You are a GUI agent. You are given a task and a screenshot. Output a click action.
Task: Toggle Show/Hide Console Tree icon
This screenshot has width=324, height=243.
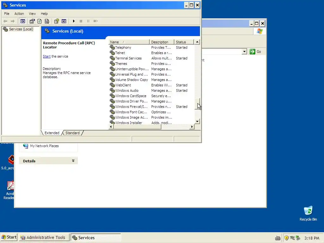tap(23, 21)
